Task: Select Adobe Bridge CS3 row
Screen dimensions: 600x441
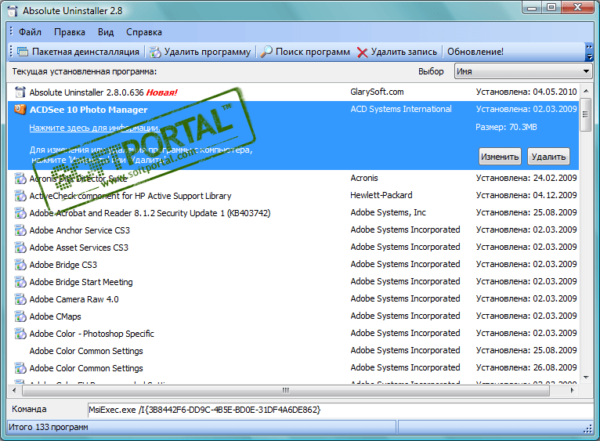Action: point(293,265)
